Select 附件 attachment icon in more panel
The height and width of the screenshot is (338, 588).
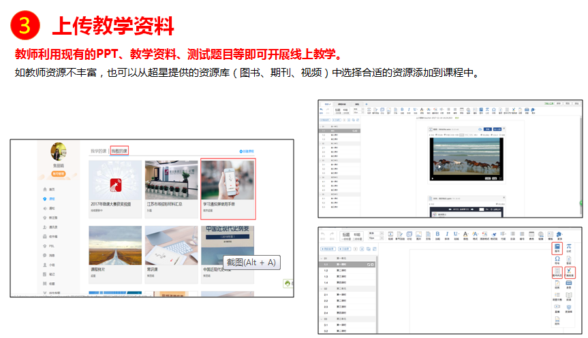click(557, 320)
